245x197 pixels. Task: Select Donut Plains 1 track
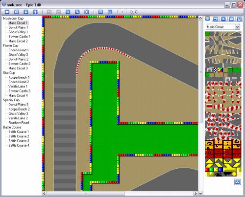18,27
